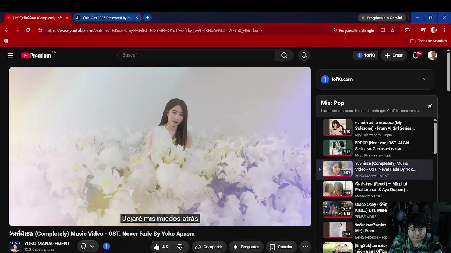Play เริ่มต้นใหม่ (Reset) — Miephat Phattaranan
Viewport: 451px width, 253px height.
click(375, 190)
